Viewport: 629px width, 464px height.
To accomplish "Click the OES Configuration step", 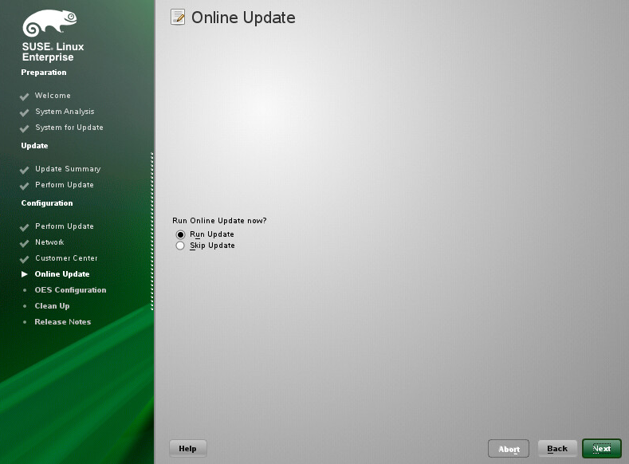I will pos(70,290).
